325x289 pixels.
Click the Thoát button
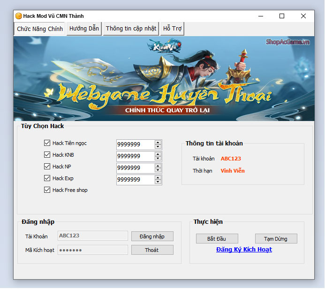[x=152, y=250]
